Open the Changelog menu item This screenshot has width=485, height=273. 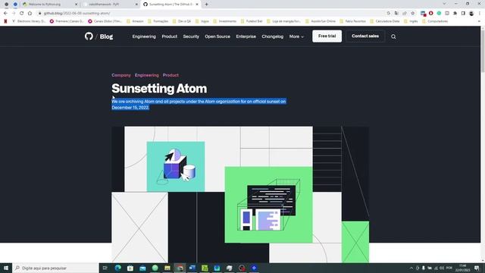pos(273,36)
